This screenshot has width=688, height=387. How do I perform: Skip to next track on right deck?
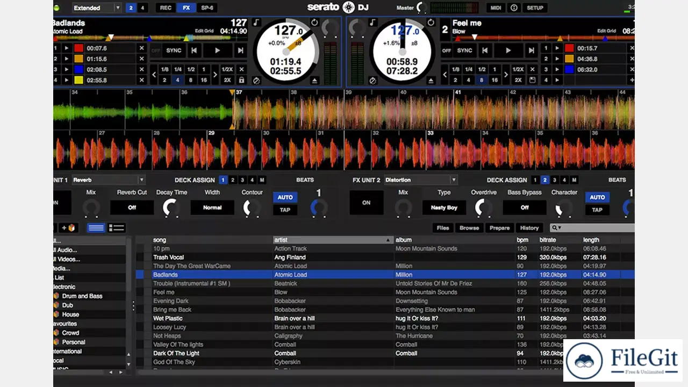point(531,51)
